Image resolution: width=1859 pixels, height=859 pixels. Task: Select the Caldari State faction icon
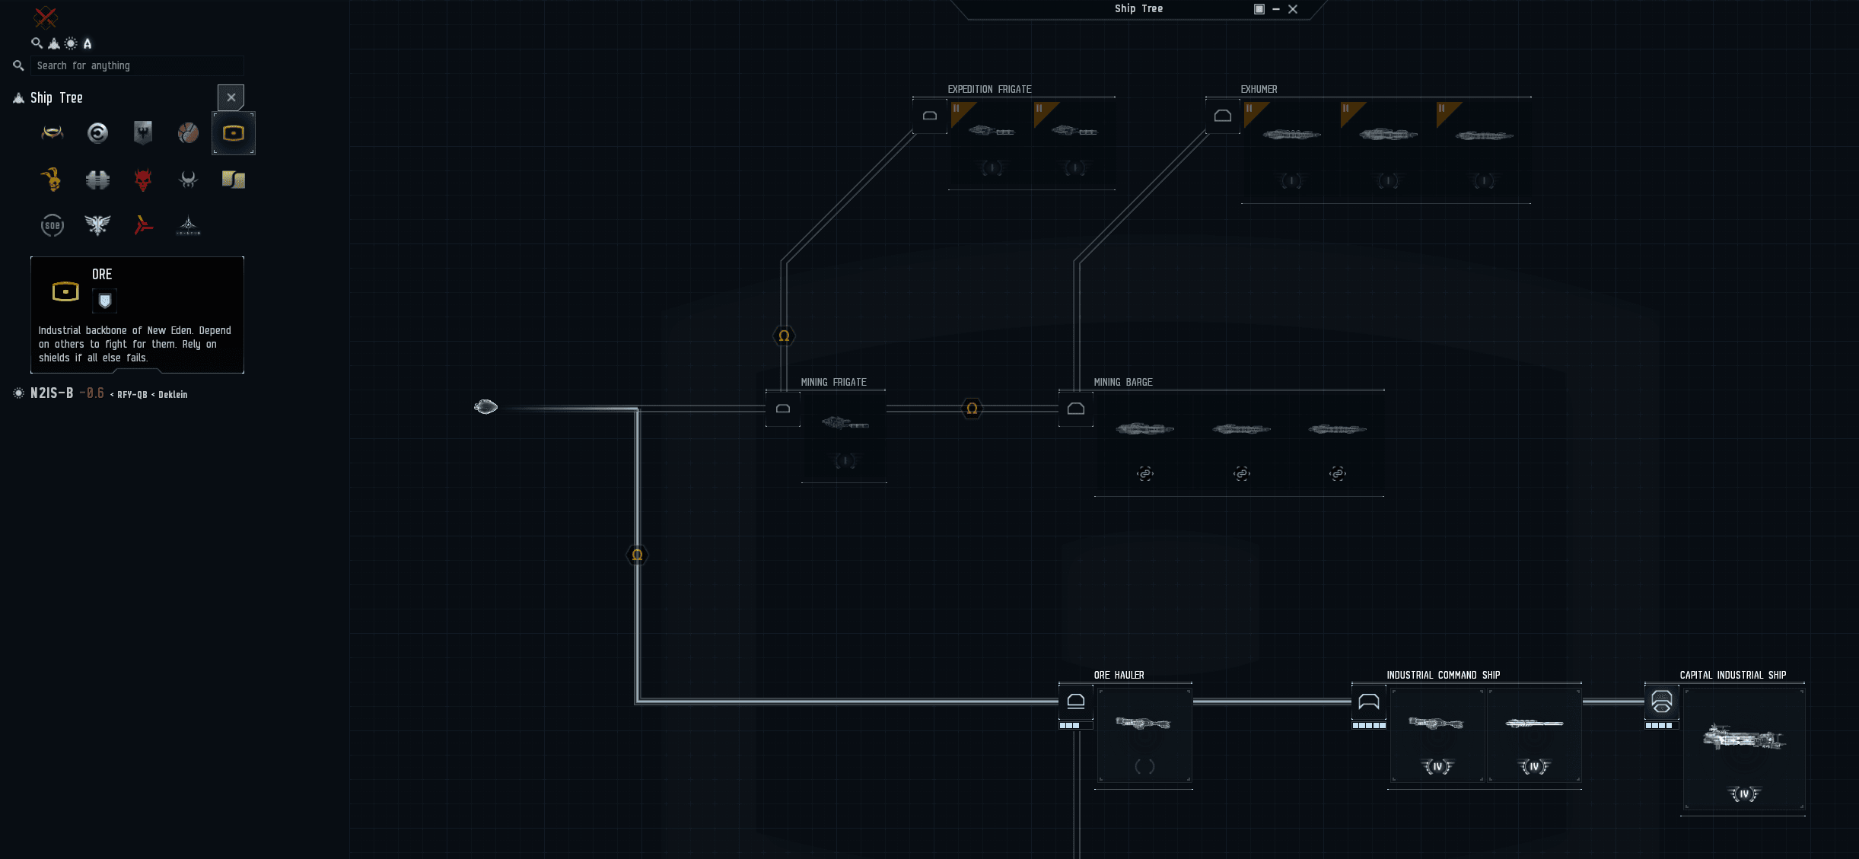coord(97,133)
